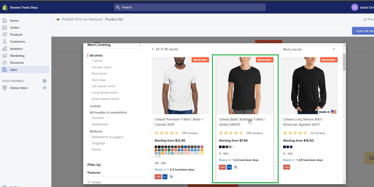Click the Online Store shop icon
Viewport: 374px width, 187px height.
click(4, 88)
